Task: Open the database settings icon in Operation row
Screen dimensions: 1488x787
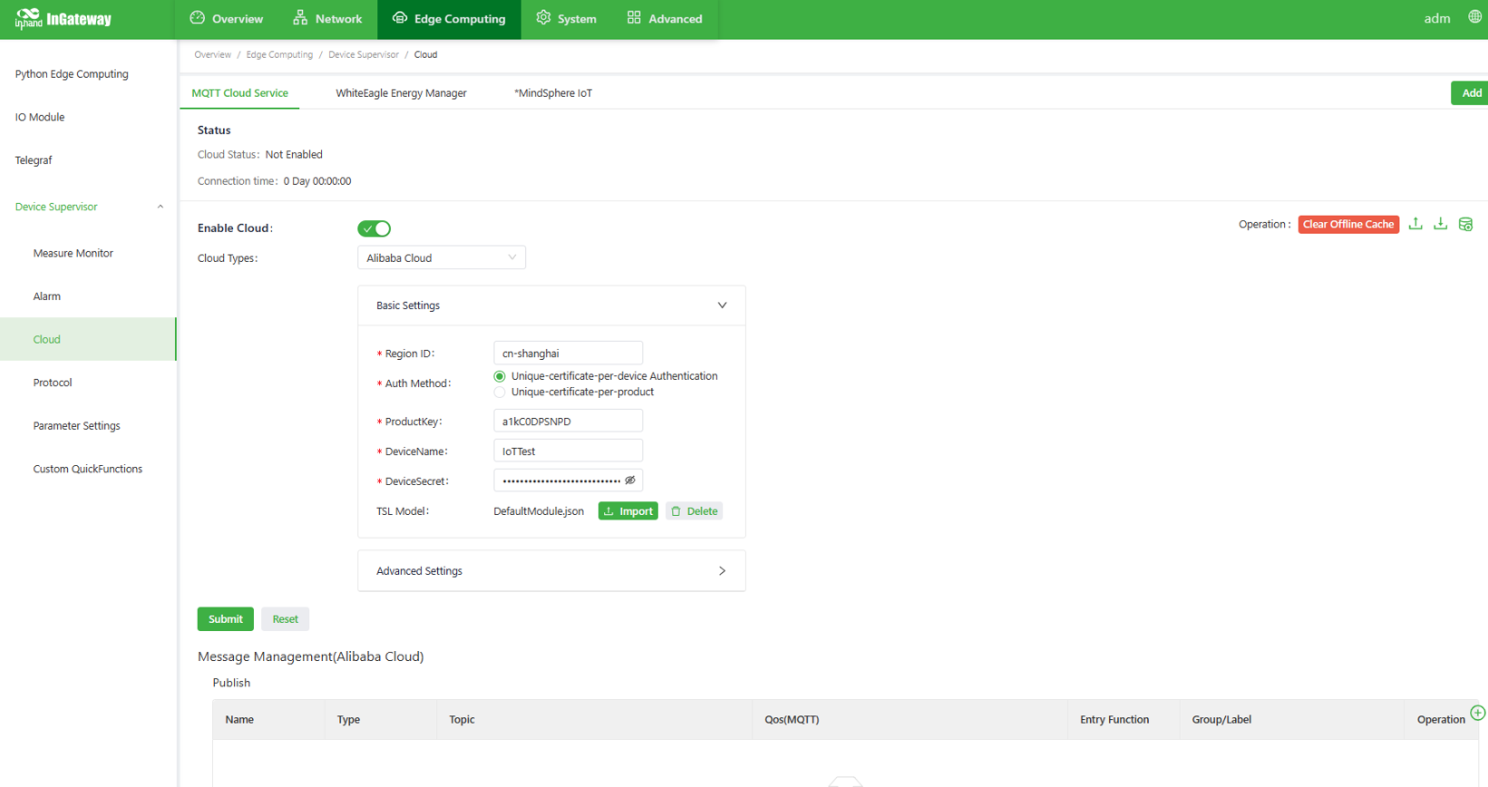Action: (1465, 224)
